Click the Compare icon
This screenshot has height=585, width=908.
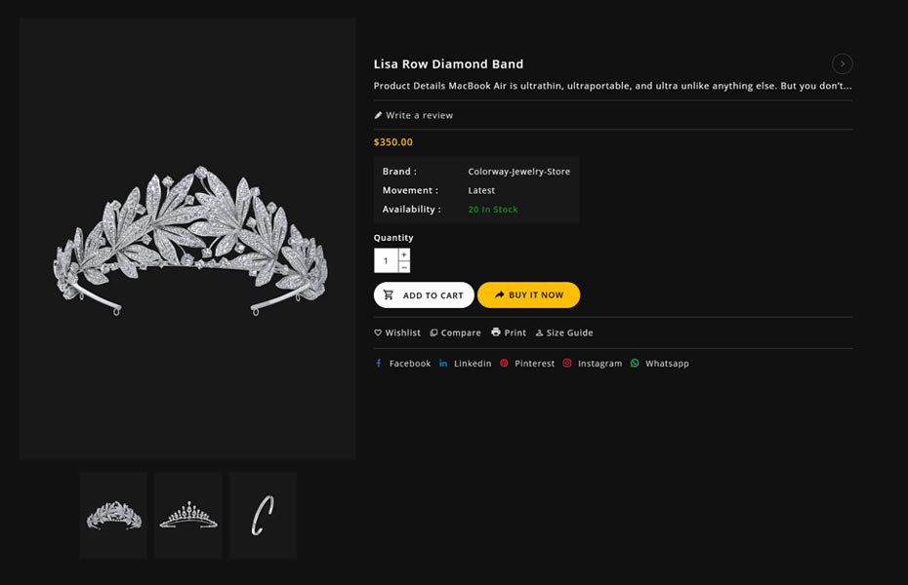click(x=433, y=332)
